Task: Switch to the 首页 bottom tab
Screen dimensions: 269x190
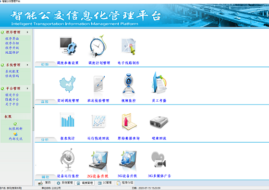Action: tap(44, 183)
